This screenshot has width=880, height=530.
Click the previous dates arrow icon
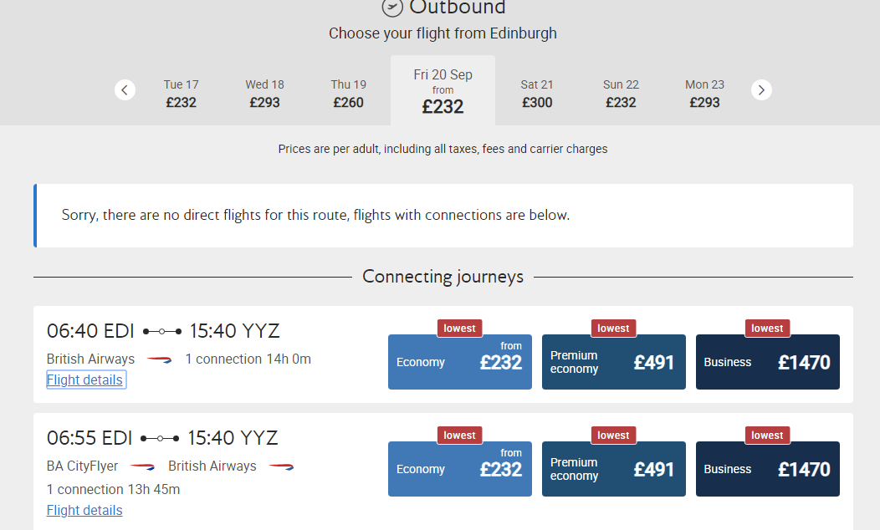[x=125, y=89]
